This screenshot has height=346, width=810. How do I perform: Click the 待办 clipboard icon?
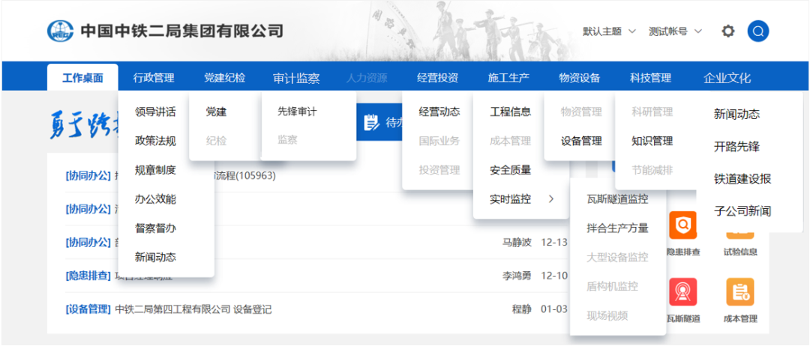(x=371, y=122)
